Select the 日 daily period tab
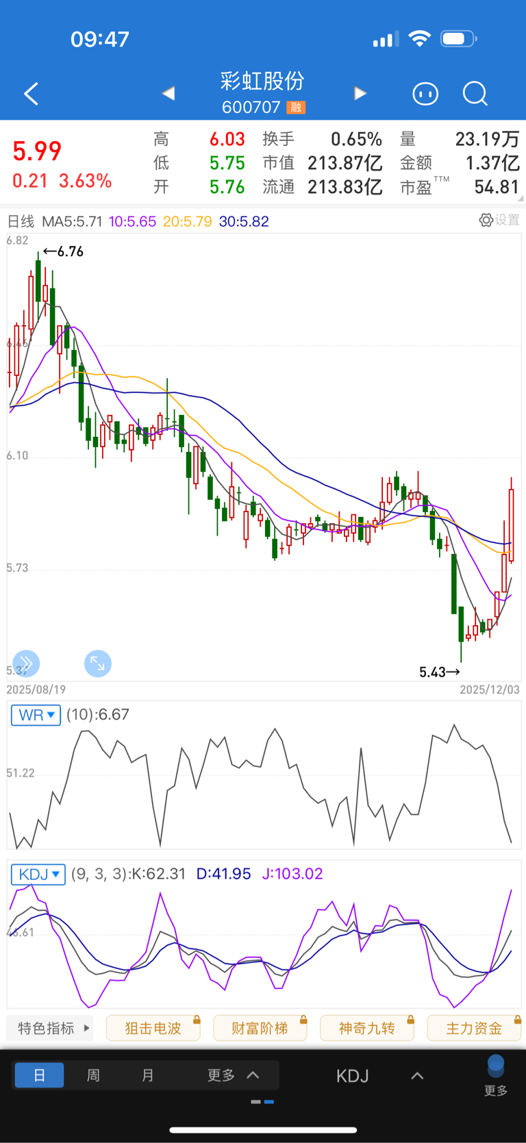 pos(39,1075)
